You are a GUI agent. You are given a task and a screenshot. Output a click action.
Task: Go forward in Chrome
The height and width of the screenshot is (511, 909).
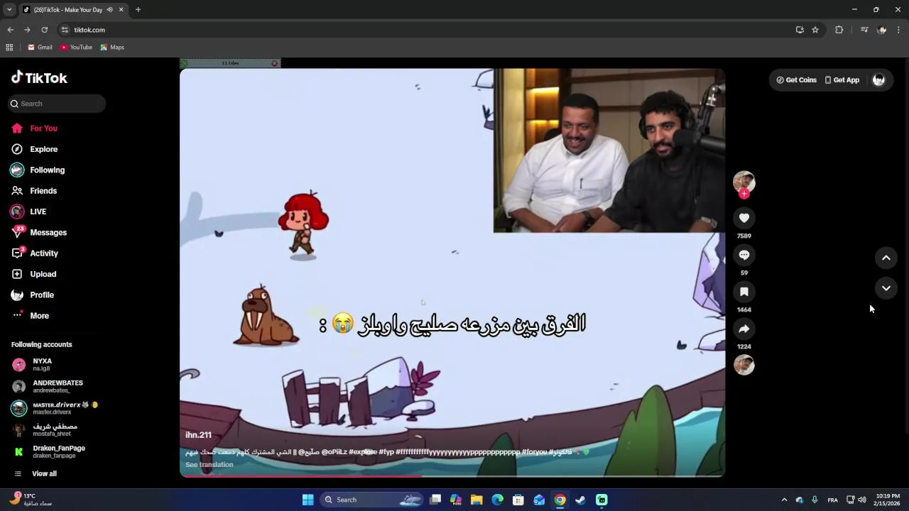tap(27, 30)
